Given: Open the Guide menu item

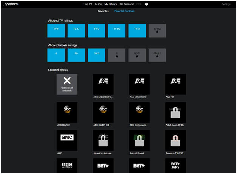Looking at the screenshot, I should (98, 4).
